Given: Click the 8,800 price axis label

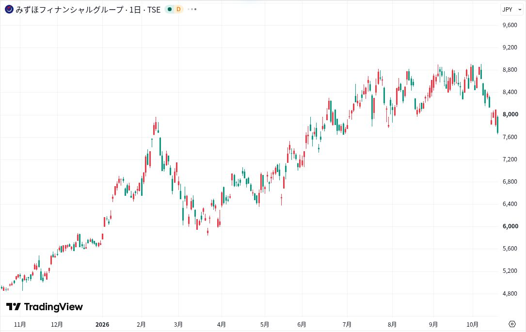Looking at the screenshot, I should pyautogui.click(x=510, y=70).
